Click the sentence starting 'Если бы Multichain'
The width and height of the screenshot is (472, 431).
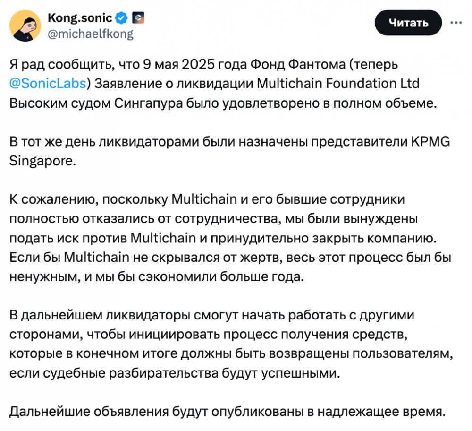[x=230, y=267]
